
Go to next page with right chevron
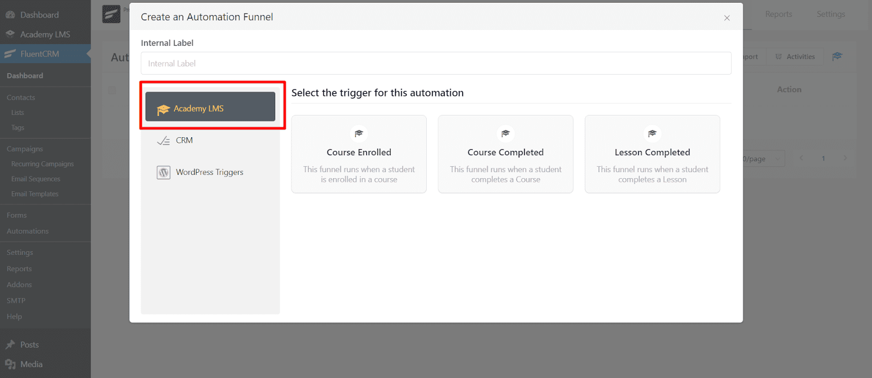click(x=845, y=158)
